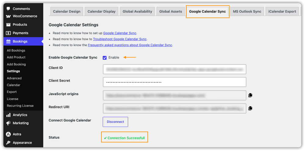
Task: Click into the Client ID field
Action: [x=174, y=69]
